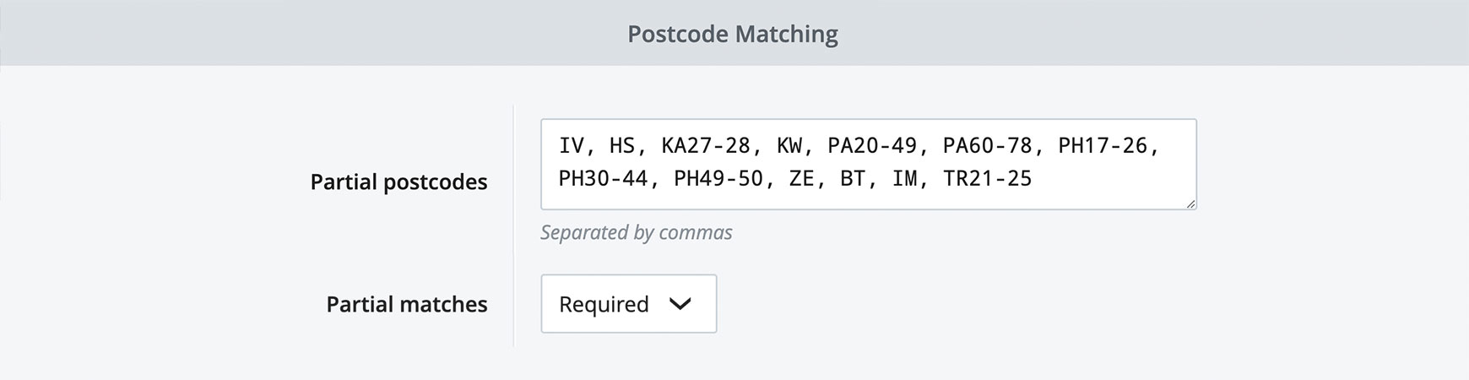Click the IM entry in textarea
Screen dimensions: 1469x380
904,179
